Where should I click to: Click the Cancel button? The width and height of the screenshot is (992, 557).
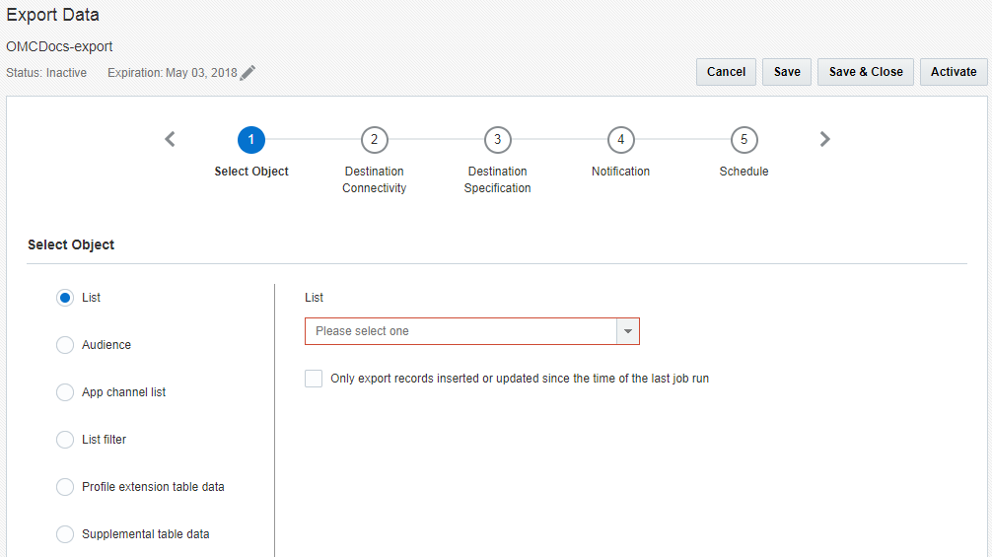tap(726, 72)
